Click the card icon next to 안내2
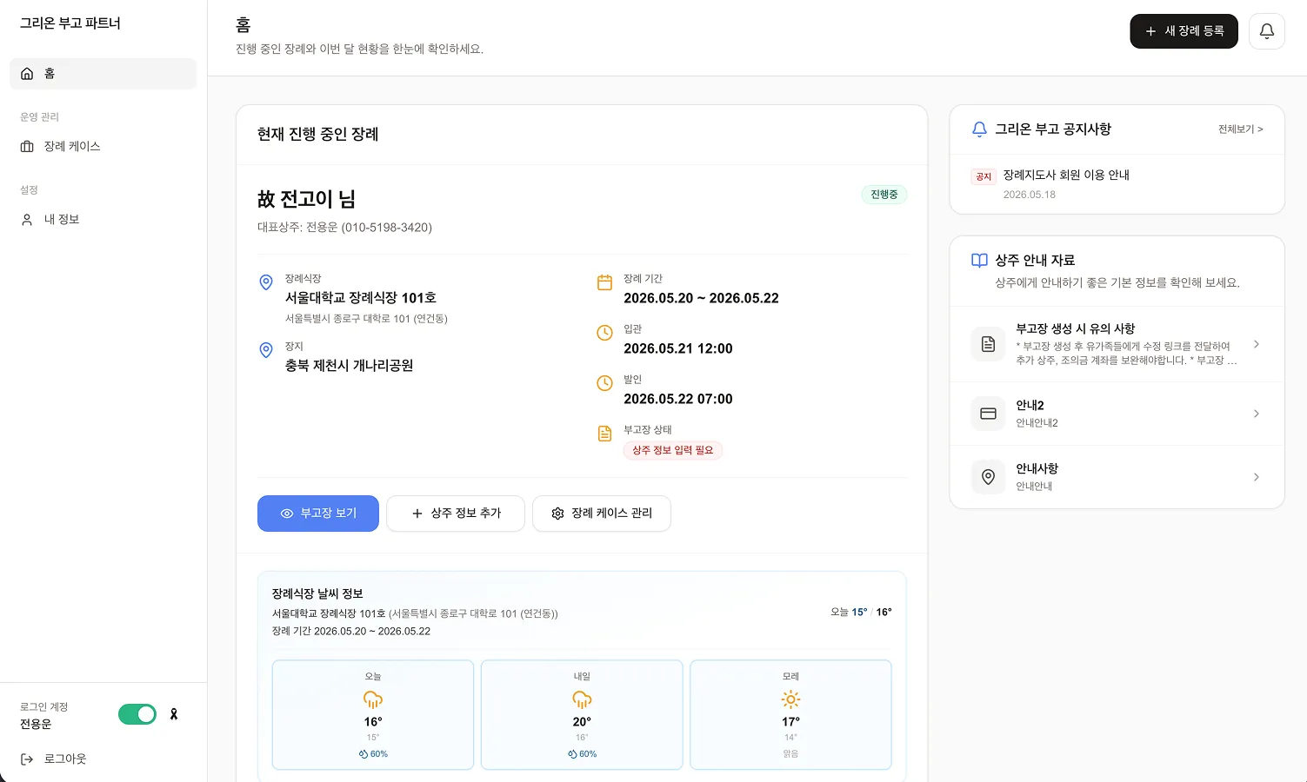 coord(988,414)
